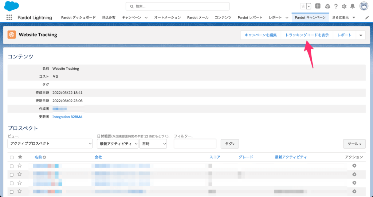Image resolution: width=373 pixels, height=197 pixels.
Task: Open the App Launcher grid icon
Action: 9,17
